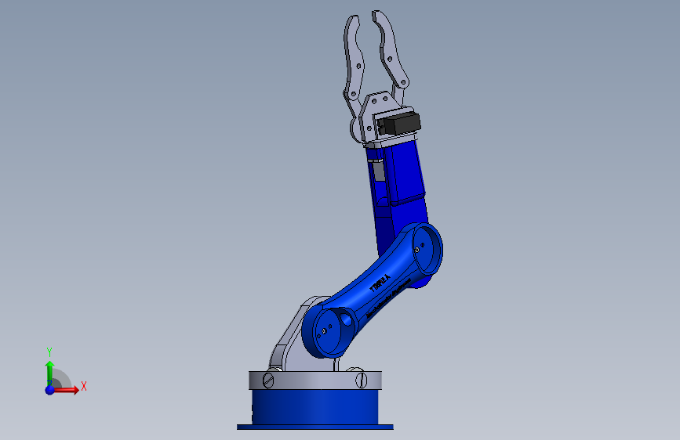Select the elbow joint circular housing
Viewport: 680px width, 440px height.
click(x=427, y=250)
